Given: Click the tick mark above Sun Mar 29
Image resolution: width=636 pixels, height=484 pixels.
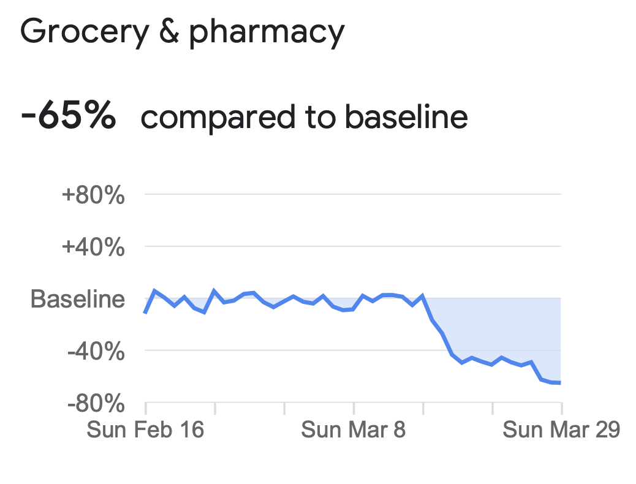Looking at the screenshot, I should click(562, 409).
